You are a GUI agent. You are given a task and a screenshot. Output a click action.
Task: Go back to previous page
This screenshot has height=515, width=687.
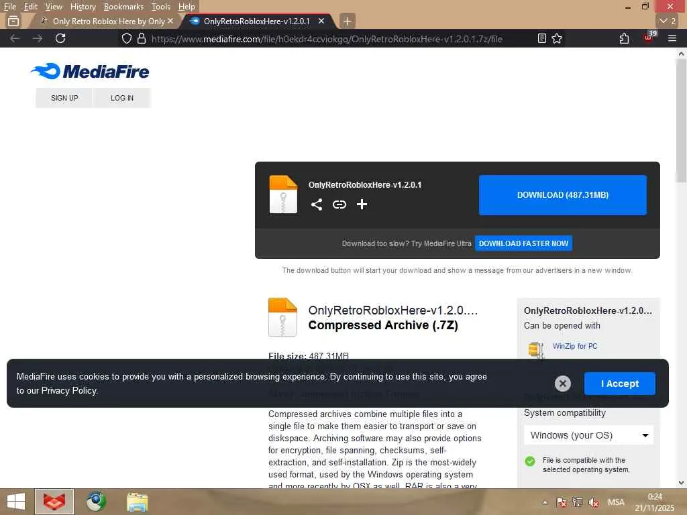click(x=15, y=38)
